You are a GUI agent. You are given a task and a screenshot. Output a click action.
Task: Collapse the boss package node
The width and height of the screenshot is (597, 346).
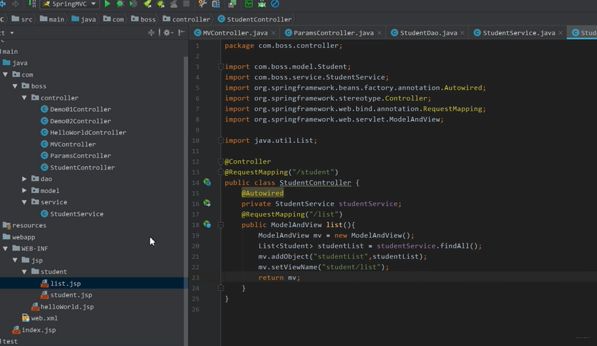pos(15,86)
